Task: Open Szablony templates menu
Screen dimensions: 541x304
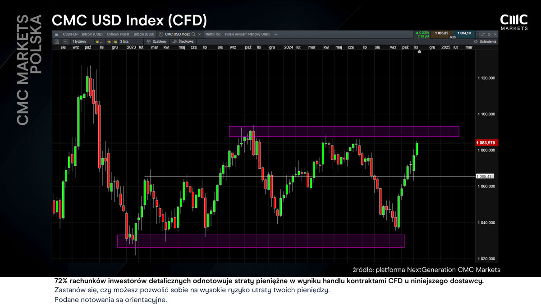Action: pos(156,41)
